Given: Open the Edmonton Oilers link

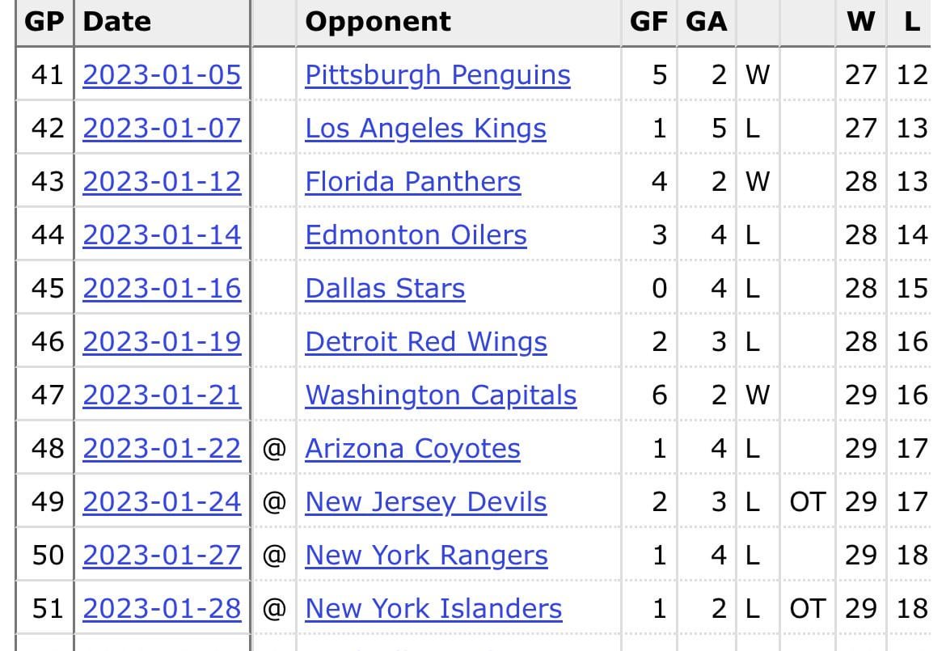Looking at the screenshot, I should pos(416,235).
